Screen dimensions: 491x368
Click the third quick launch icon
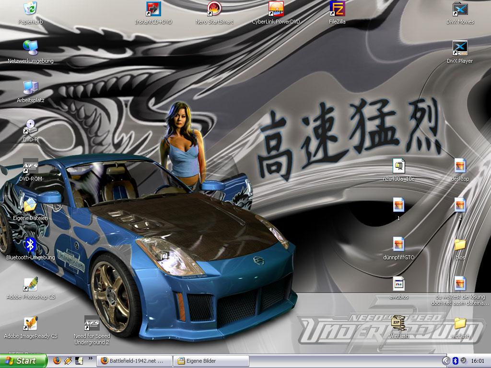click(x=79, y=361)
